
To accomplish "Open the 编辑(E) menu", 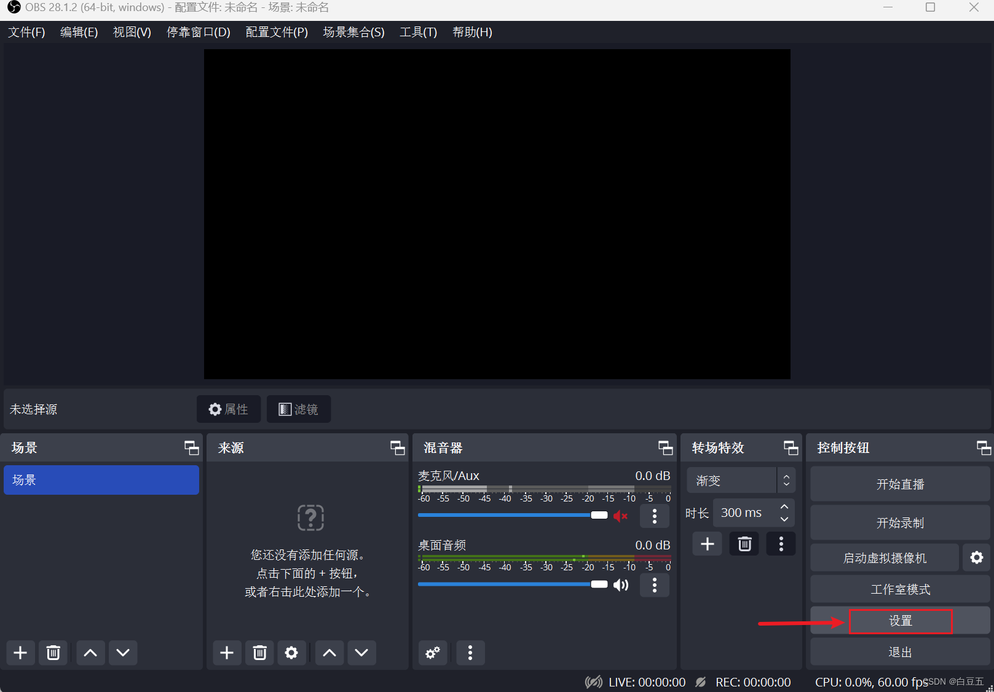I will pos(79,32).
